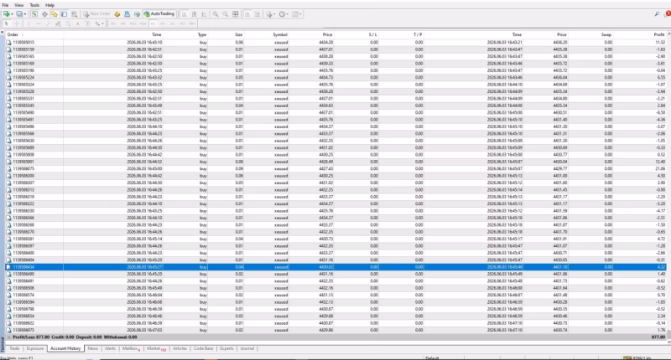The width and height of the screenshot is (671, 360).
Task: Switch timeframe to M30
Action: (x=143, y=23)
